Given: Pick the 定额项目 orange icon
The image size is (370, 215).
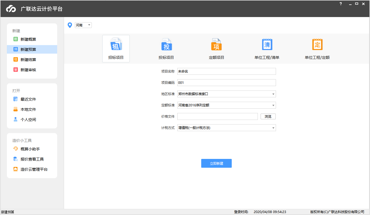Looking at the screenshot, I should (217, 45).
